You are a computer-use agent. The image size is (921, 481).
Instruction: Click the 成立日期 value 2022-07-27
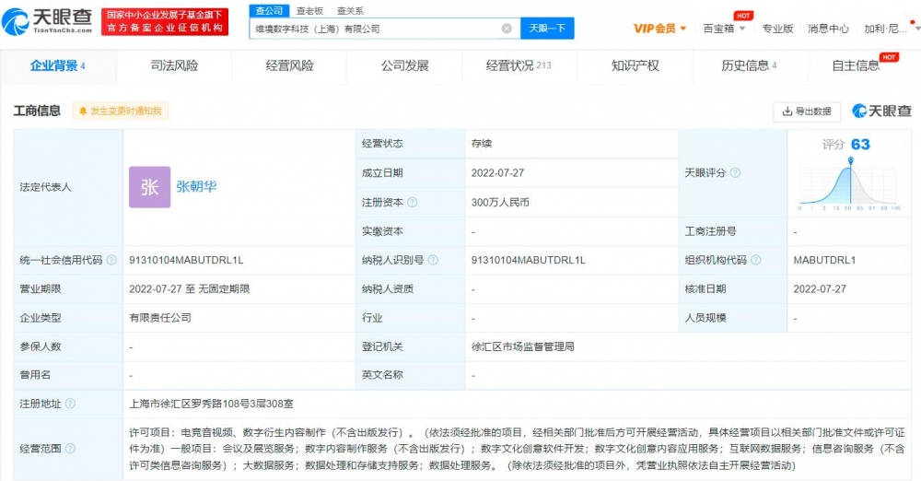pos(497,173)
